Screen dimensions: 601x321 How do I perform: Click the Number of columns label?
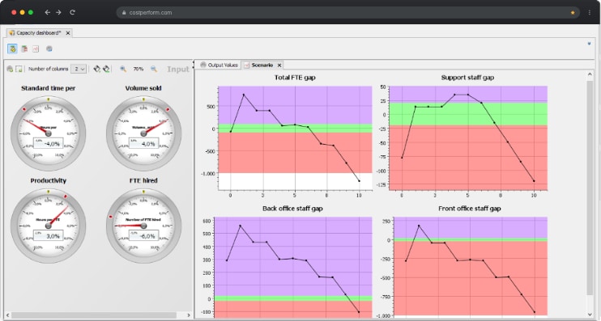pos(49,69)
